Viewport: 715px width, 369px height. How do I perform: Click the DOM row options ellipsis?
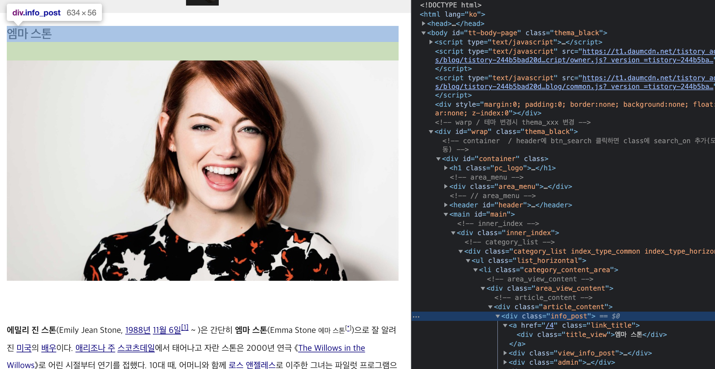(416, 317)
